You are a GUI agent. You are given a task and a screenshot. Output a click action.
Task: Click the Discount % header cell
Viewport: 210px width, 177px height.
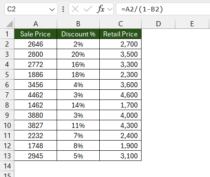tap(78, 34)
